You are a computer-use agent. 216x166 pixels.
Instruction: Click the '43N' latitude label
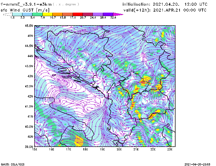coord(30,76)
